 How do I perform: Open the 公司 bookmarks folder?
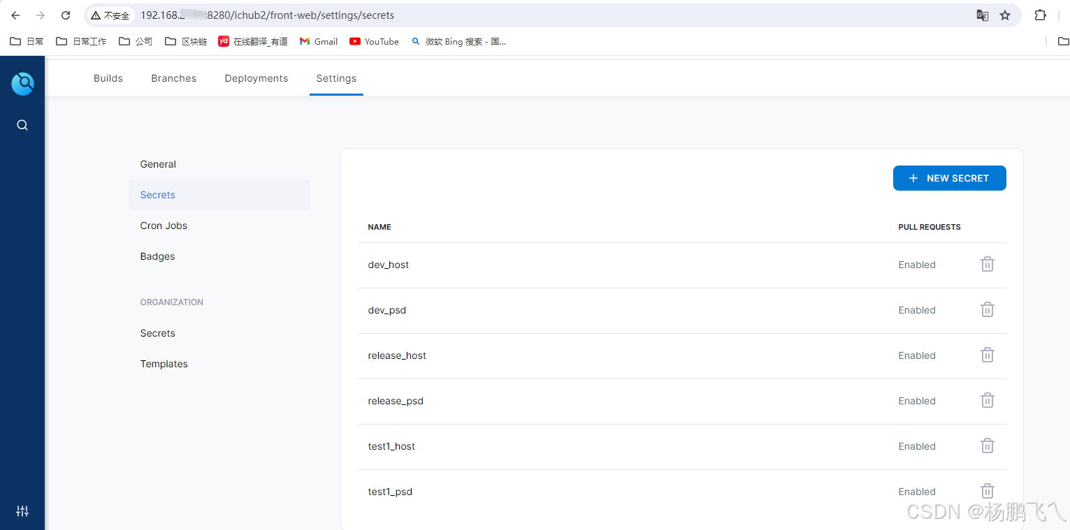pyautogui.click(x=136, y=41)
